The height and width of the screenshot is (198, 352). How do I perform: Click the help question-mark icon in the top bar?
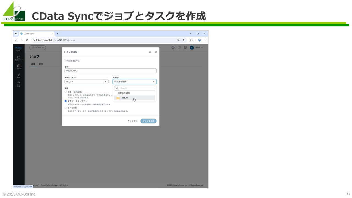click(x=173, y=48)
